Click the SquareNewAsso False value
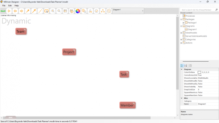Image resolution: width=219 pixels, height=123 pixels. 208,92
